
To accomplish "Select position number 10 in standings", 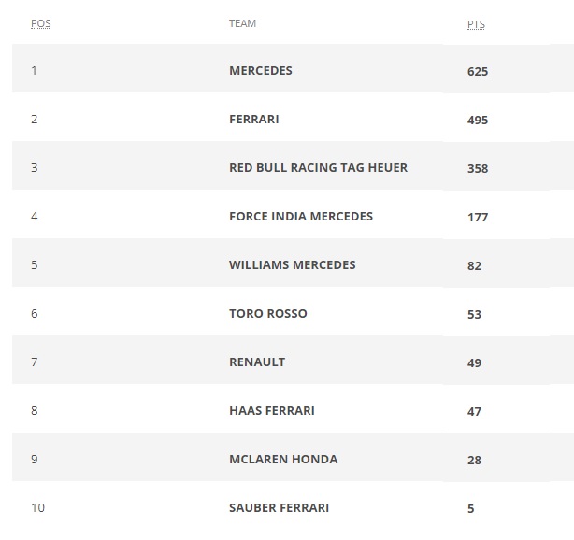I will (x=37, y=508).
